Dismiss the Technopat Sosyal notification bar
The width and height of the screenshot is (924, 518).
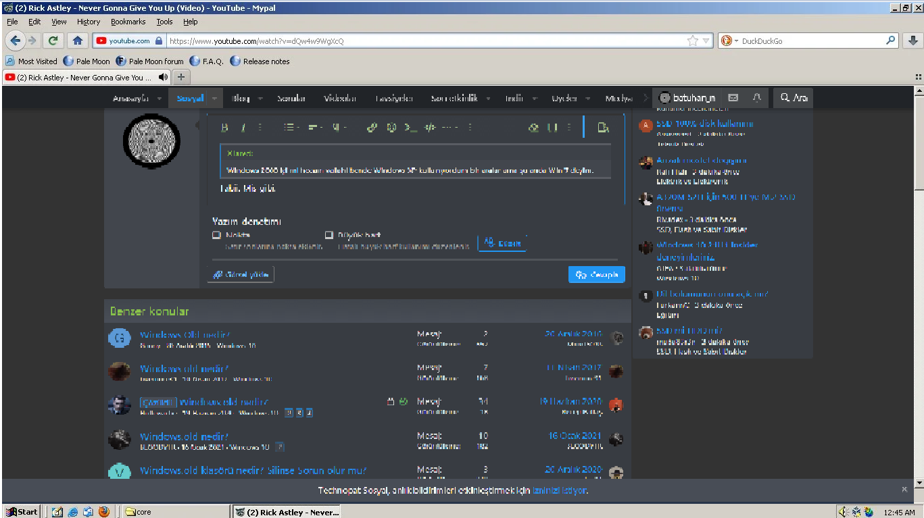point(904,490)
